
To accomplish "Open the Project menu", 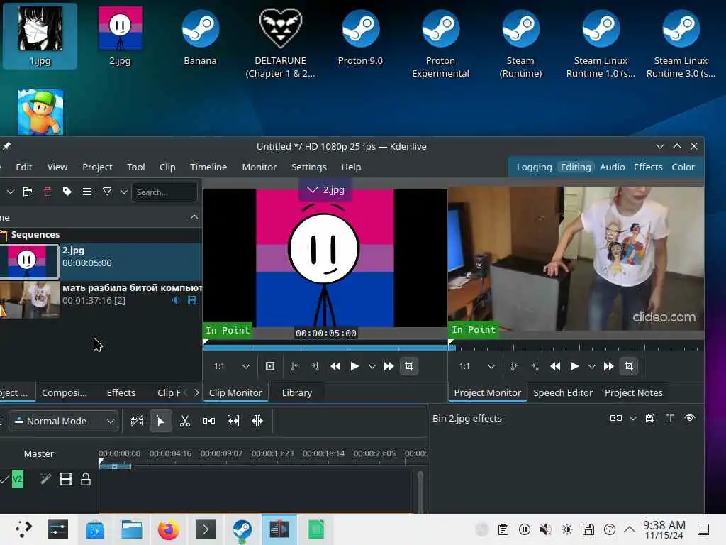I will (97, 167).
